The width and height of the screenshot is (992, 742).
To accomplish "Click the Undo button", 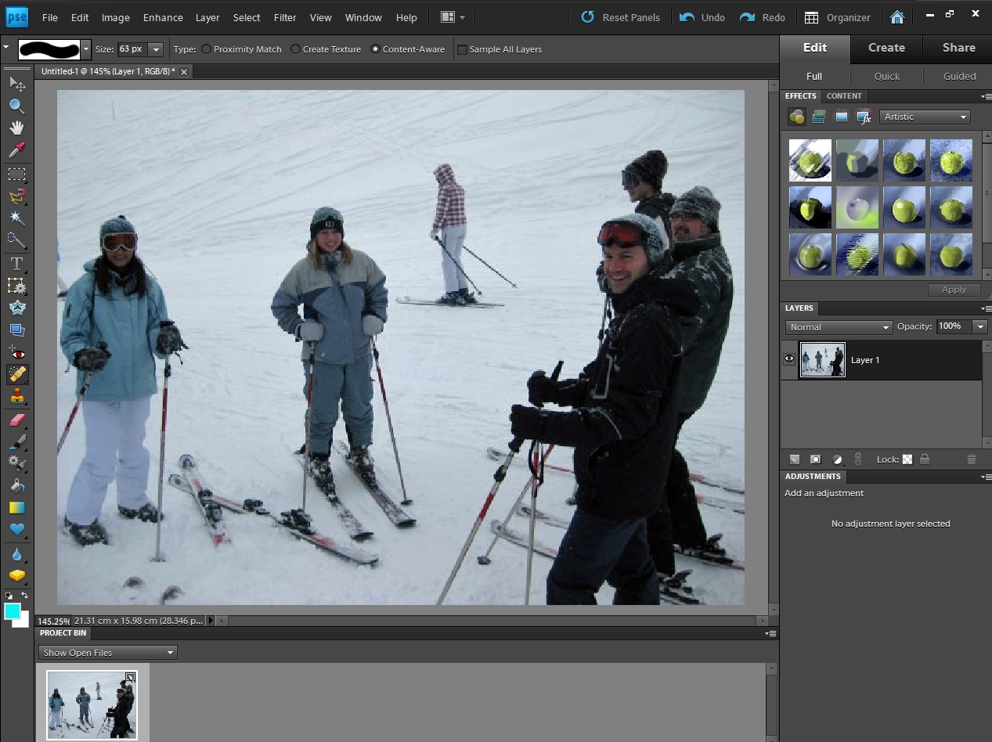I will pyautogui.click(x=702, y=17).
